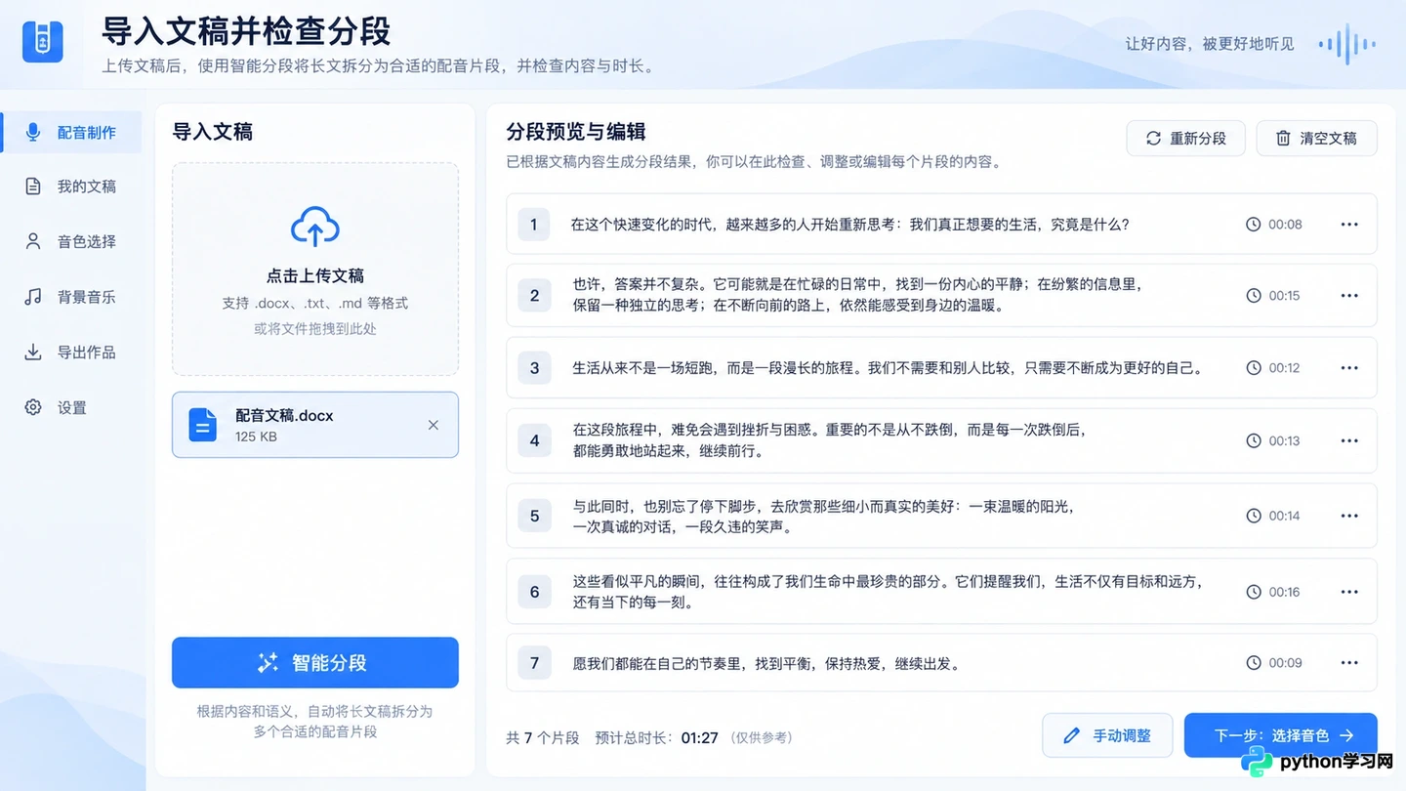
Task: Click segment text starting 与此同时
Action: [x=823, y=517]
